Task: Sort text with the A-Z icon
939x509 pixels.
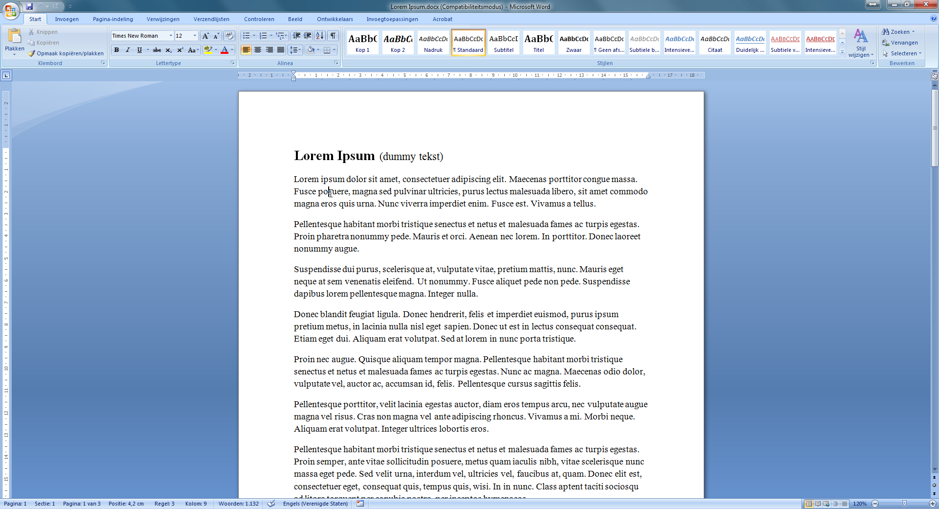Action: click(320, 36)
